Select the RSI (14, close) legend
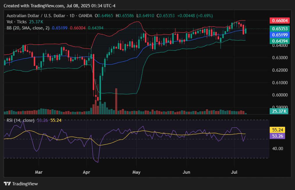Screen dimensions: 295x190 (20, 120)
